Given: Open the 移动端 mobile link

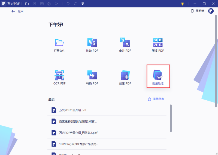Looking at the screenshot, I should pyautogui.click(x=198, y=11).
